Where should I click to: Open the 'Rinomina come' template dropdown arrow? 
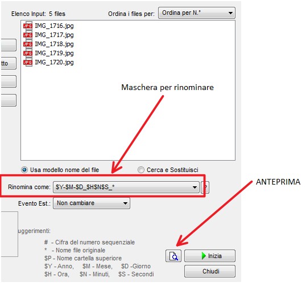click(x=195, y=187)
